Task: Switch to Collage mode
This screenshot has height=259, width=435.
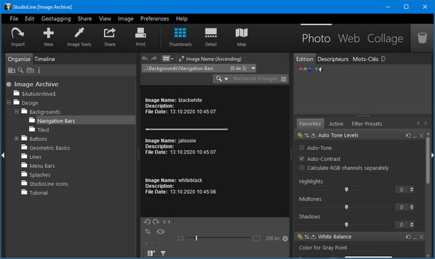Action: (x=385, y=38)
